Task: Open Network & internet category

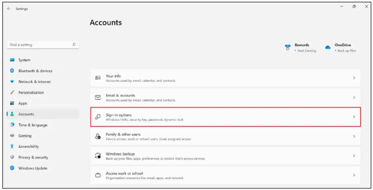Action: pos(35,82)
